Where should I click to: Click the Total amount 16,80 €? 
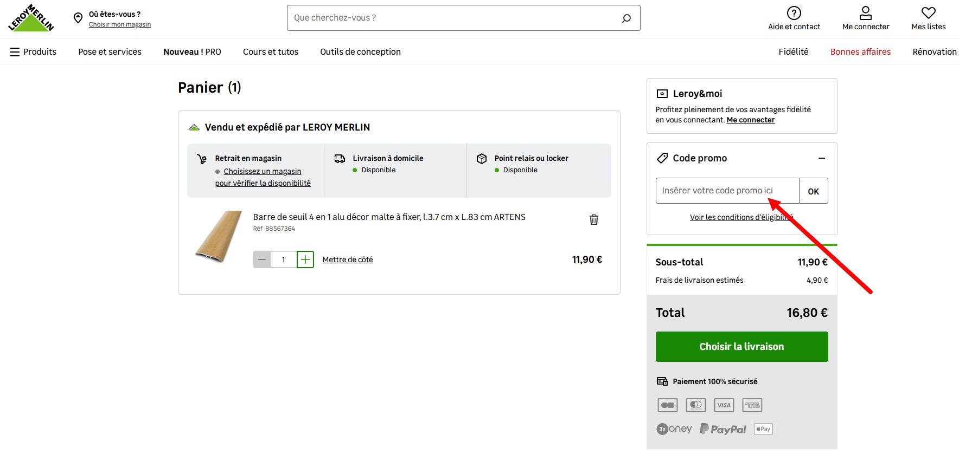(x=807, y=313)
